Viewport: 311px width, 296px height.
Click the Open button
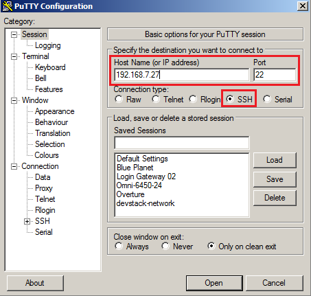click(x=214, y=283)
